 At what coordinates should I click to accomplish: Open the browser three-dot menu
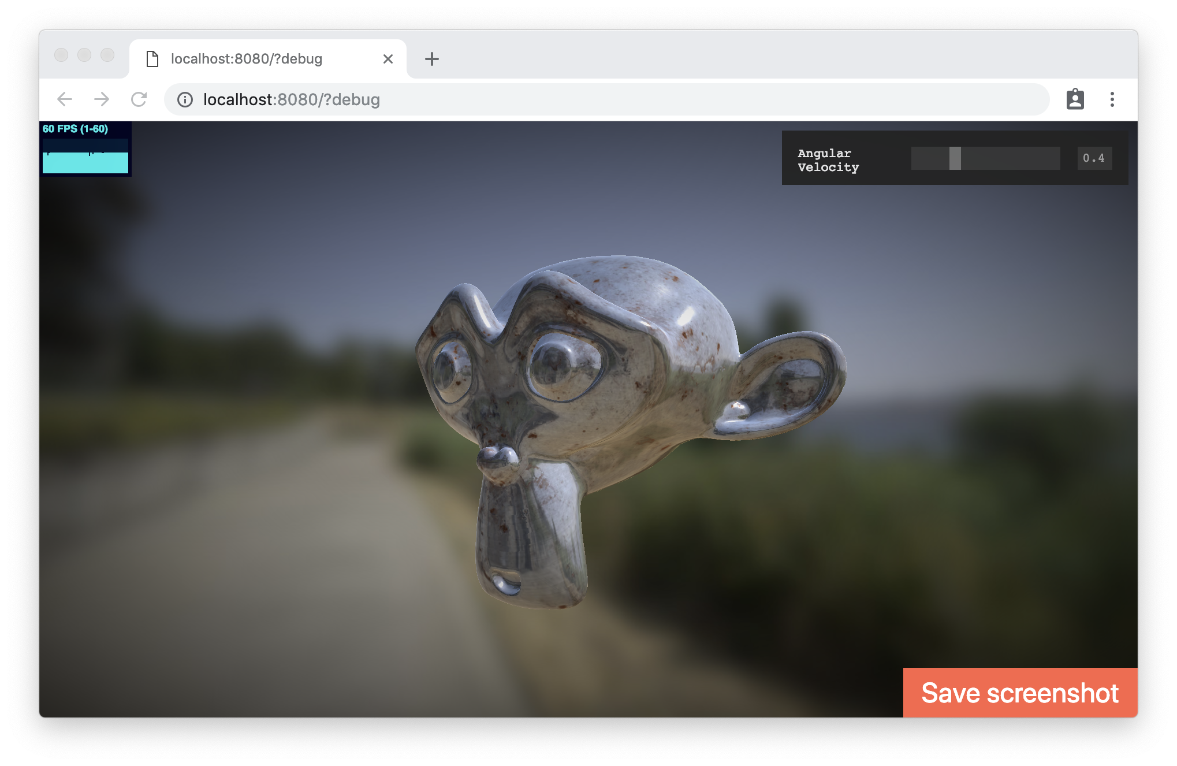[x=1112, y=99]
